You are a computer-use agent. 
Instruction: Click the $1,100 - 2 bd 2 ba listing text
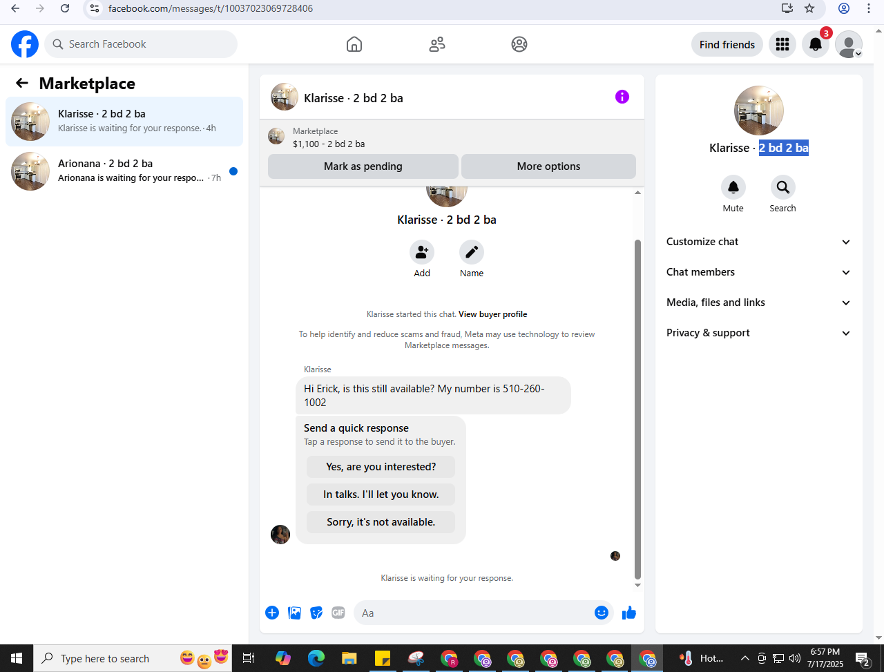pos(329,144)
